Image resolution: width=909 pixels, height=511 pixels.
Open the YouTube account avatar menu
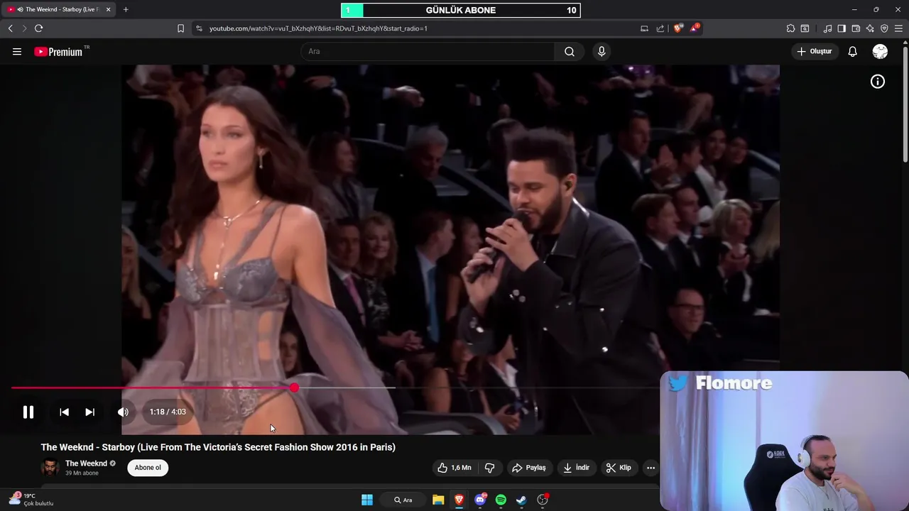point(880,51)
